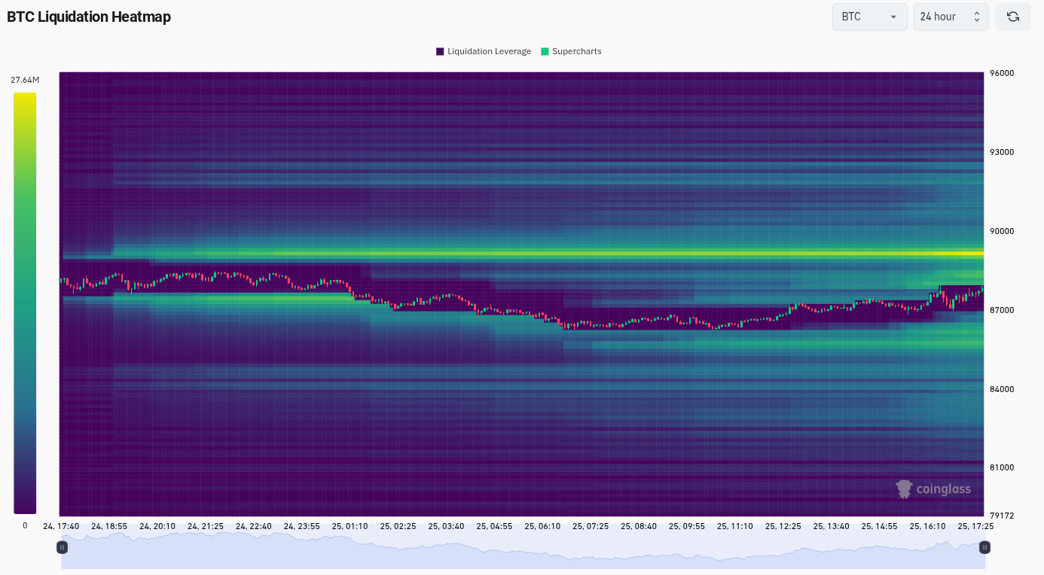Click the Supercharts green legend icon
This screenshot has width=1044, height=575.
pyautogui.click(x=545, y=51)
